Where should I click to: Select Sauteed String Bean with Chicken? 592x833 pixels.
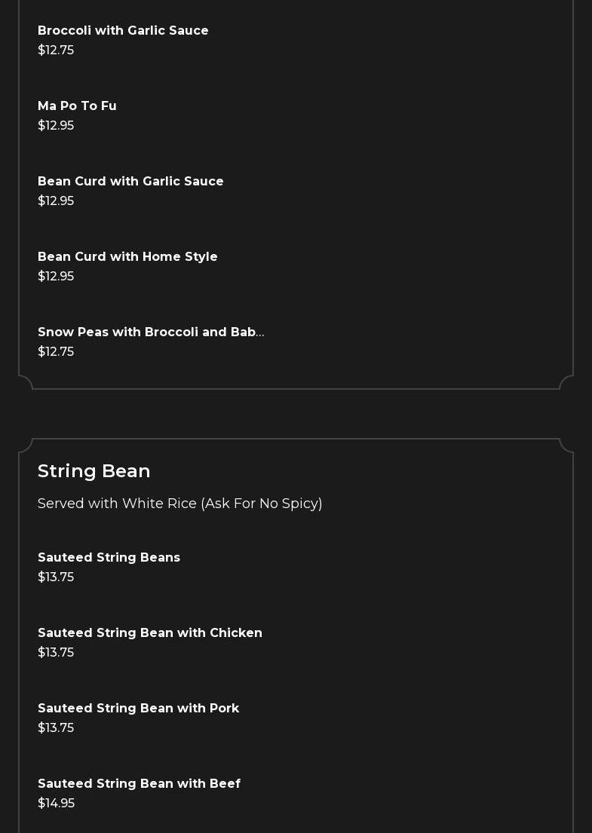(150, 632)
